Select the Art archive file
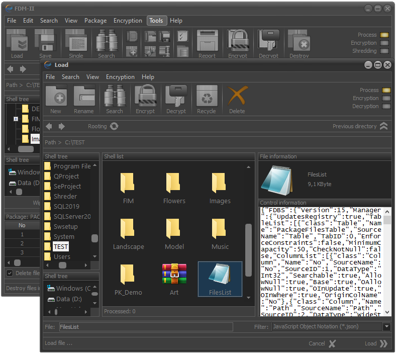 174,279
